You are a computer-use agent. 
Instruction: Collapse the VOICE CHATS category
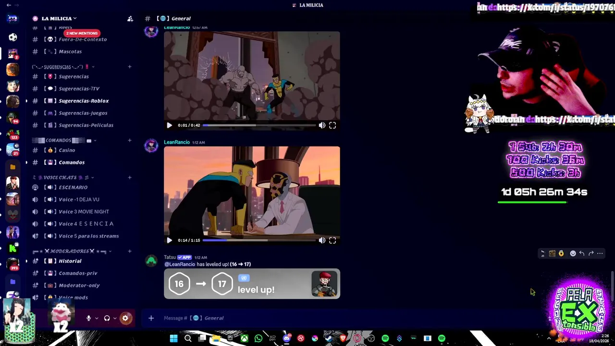tap(92, 177)
